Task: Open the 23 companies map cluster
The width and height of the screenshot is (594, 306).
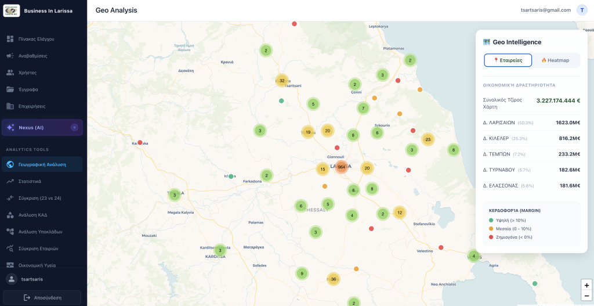Action: pos(428,139)
